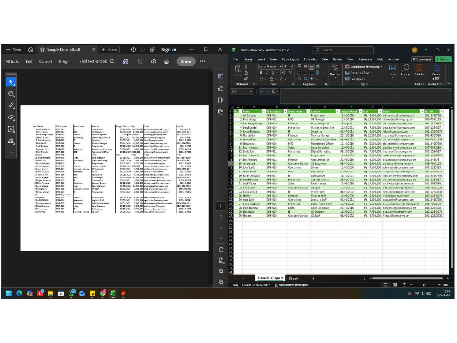457x343 pixels.
Task: Select the freehand Draw tool in Acrobat
Action: click(x=11, y=117)
